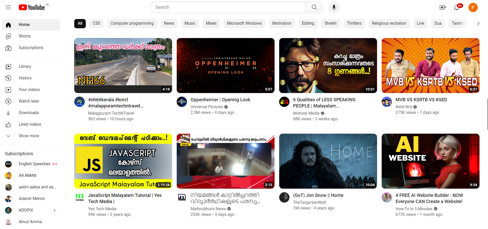The height and width of the screenshot is (229, 488).
Task: Open Liked videos label in sidebar
Action: tap(30, 124)
